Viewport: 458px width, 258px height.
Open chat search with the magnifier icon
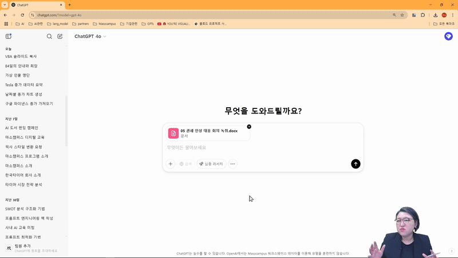pos(49,36)
